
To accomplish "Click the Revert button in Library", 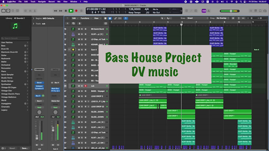I will (x=12, y=148).
